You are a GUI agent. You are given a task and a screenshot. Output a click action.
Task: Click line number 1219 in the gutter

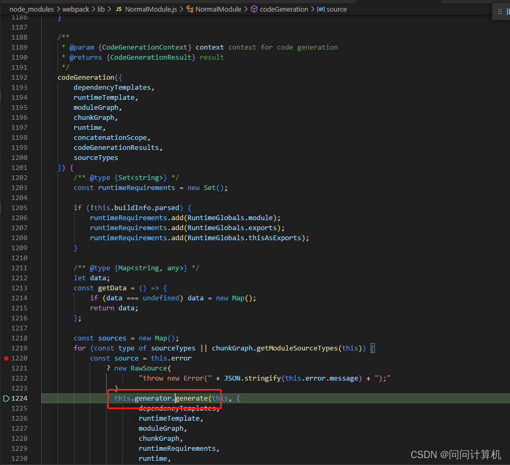(x=19, y=348)
